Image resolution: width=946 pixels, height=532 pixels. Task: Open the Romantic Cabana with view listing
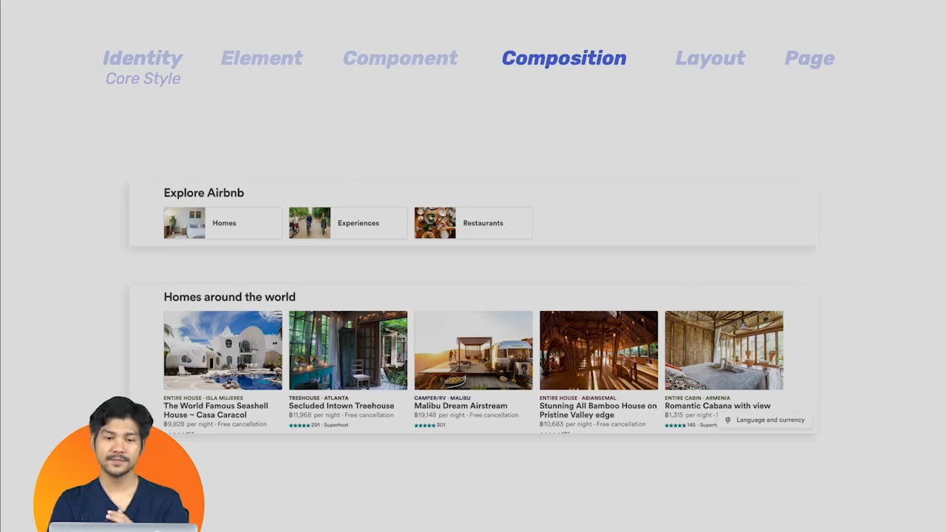pos(724,349)
